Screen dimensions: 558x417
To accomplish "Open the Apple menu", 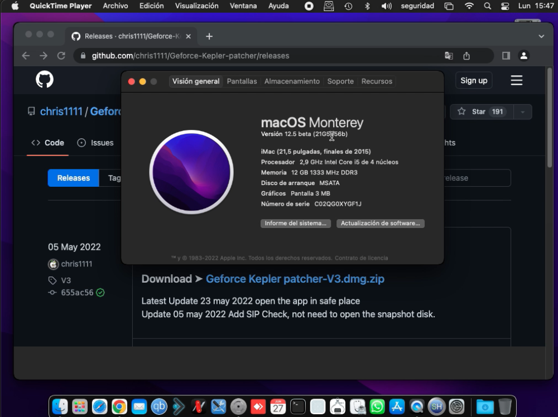I will [x=15, y=6].
